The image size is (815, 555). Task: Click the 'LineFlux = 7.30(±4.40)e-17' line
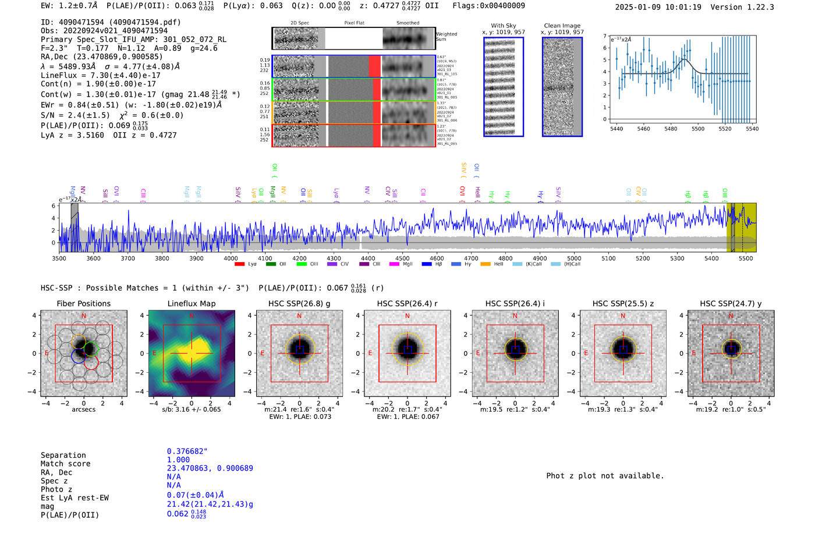(x=101, y=75)
